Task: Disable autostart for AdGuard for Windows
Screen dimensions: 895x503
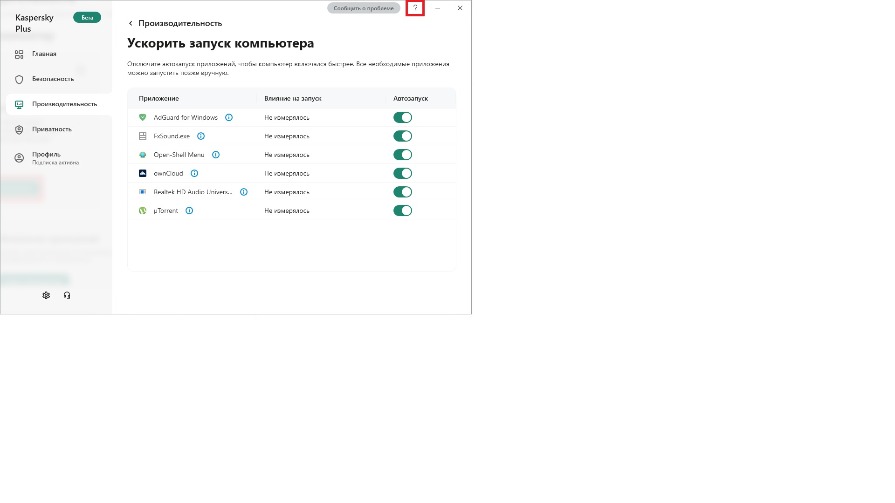Action: 403,117
